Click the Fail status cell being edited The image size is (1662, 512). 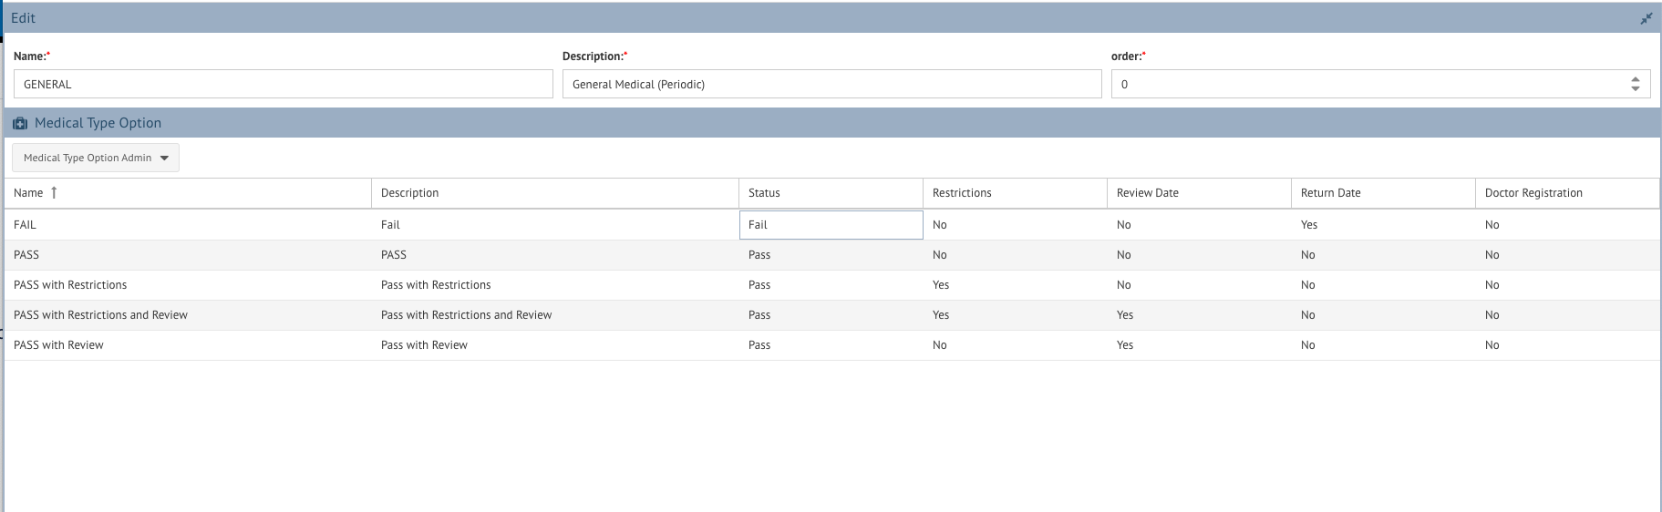[831, 225]
